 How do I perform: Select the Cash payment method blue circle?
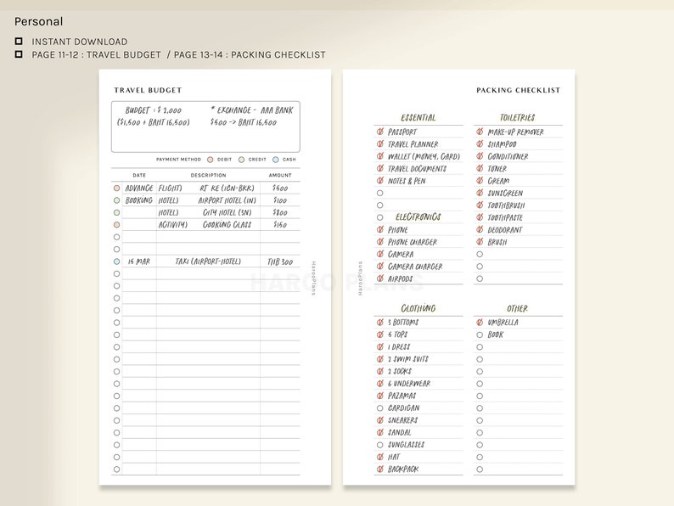coord(276,160)
